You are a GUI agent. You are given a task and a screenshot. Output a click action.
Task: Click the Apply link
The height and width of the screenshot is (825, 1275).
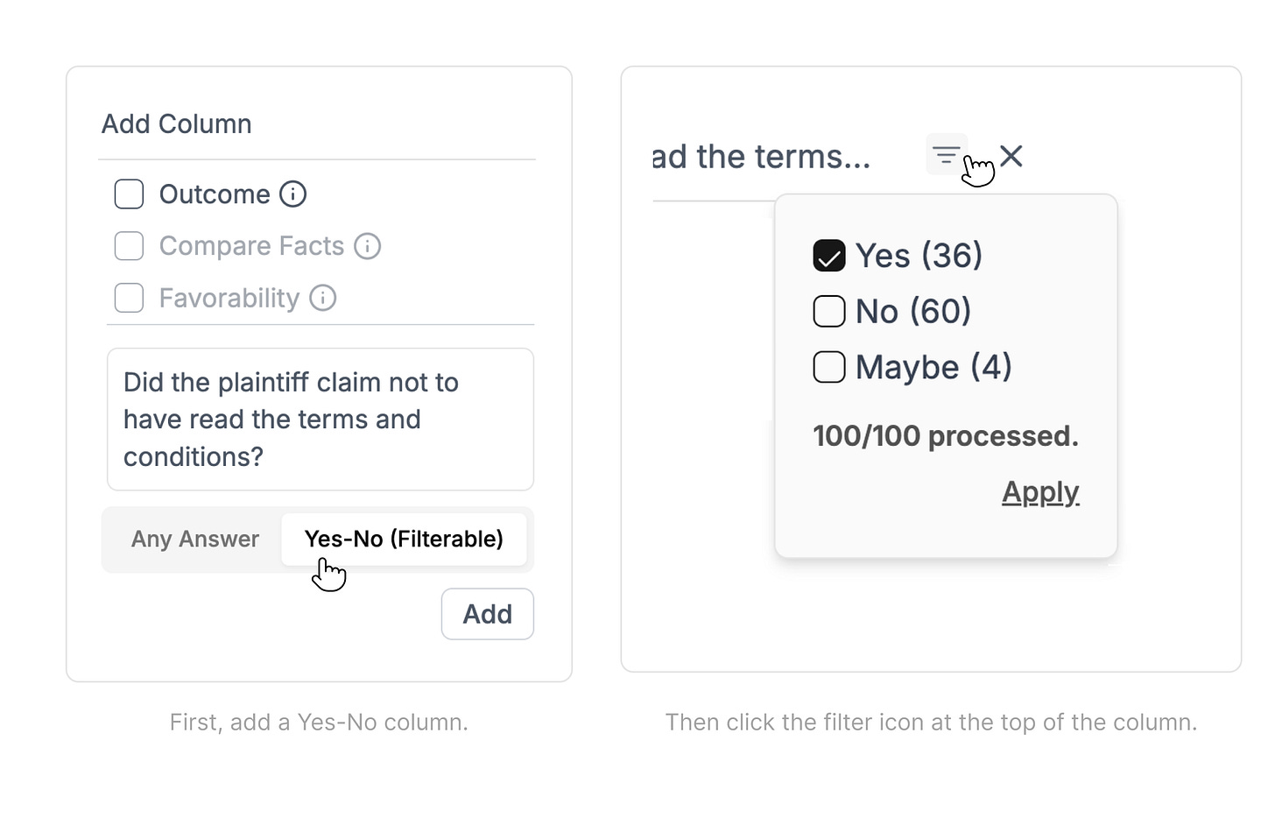1040,492
